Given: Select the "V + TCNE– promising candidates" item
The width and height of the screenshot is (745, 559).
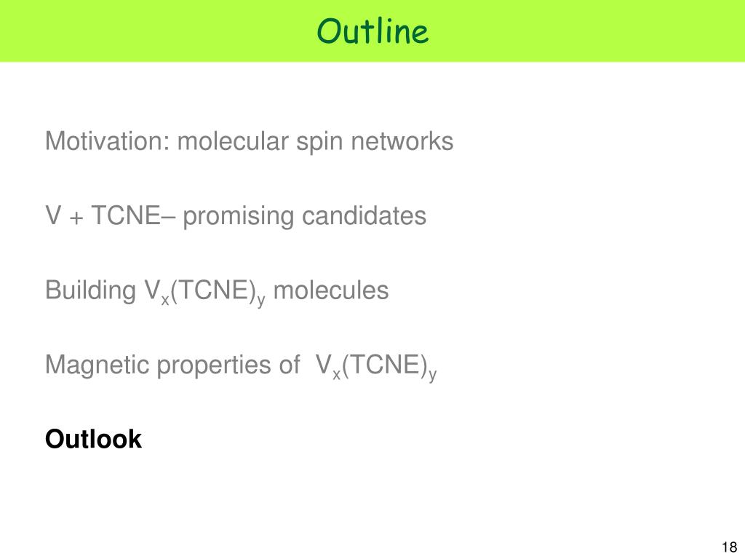Looking at the screenshot, I should click(x=236, y=215).
